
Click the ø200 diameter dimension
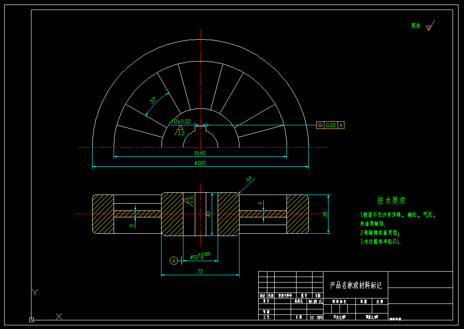click(200, 163)
